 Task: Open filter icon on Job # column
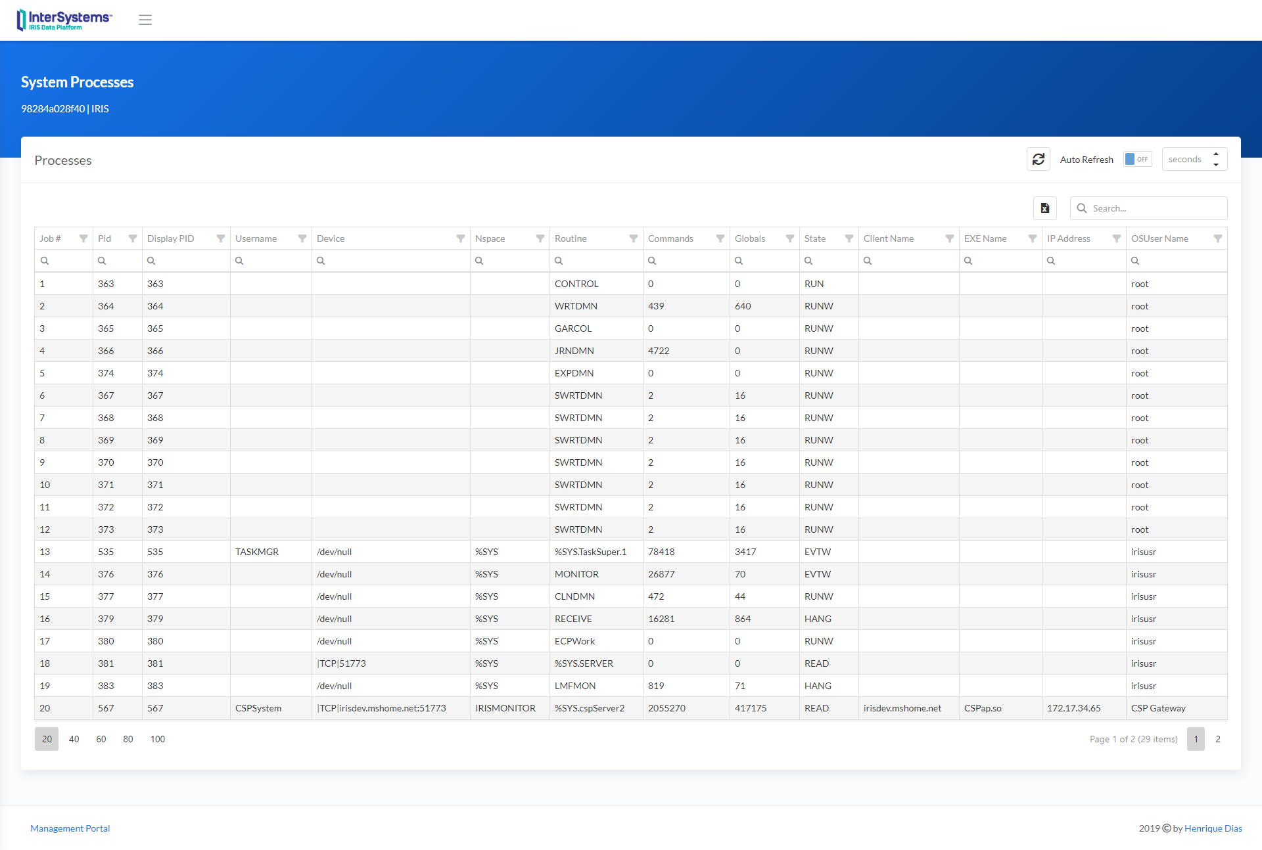pos(83,238)
